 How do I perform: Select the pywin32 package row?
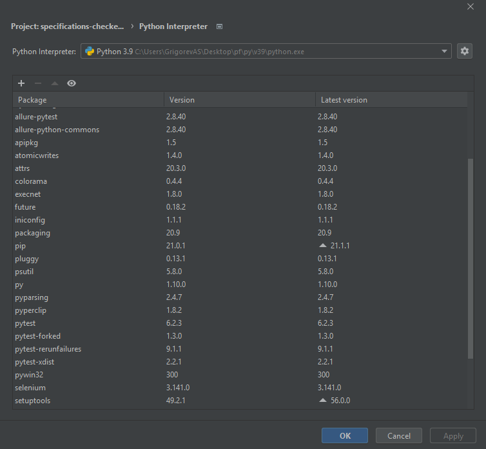pyautogui.click(x=240, y=375)
